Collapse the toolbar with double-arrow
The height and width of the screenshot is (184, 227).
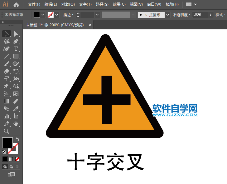pos(3,22)
